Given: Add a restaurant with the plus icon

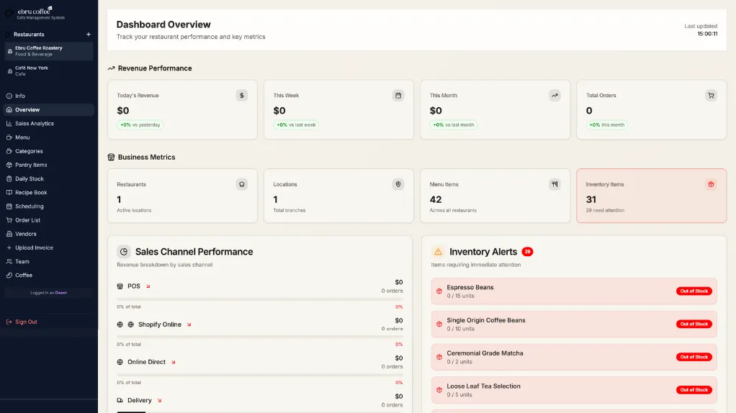Looking at the screenshot, I should click(89, 35).
